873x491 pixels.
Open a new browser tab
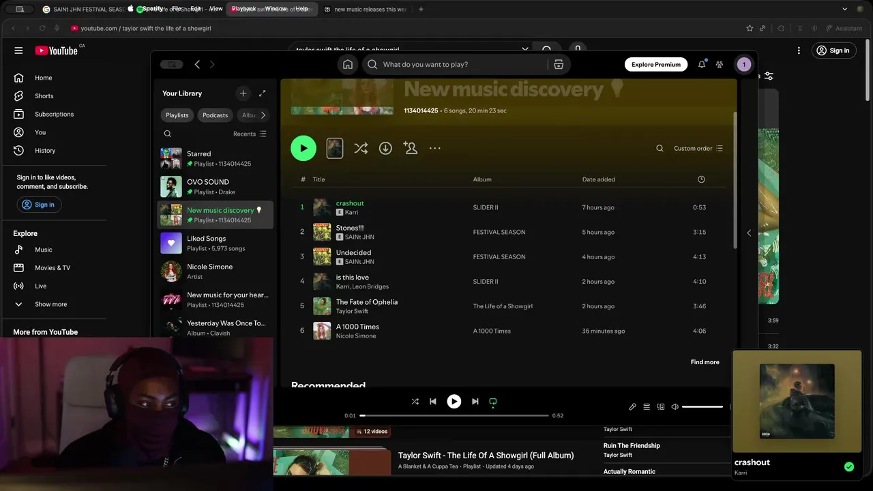point(421,9)
